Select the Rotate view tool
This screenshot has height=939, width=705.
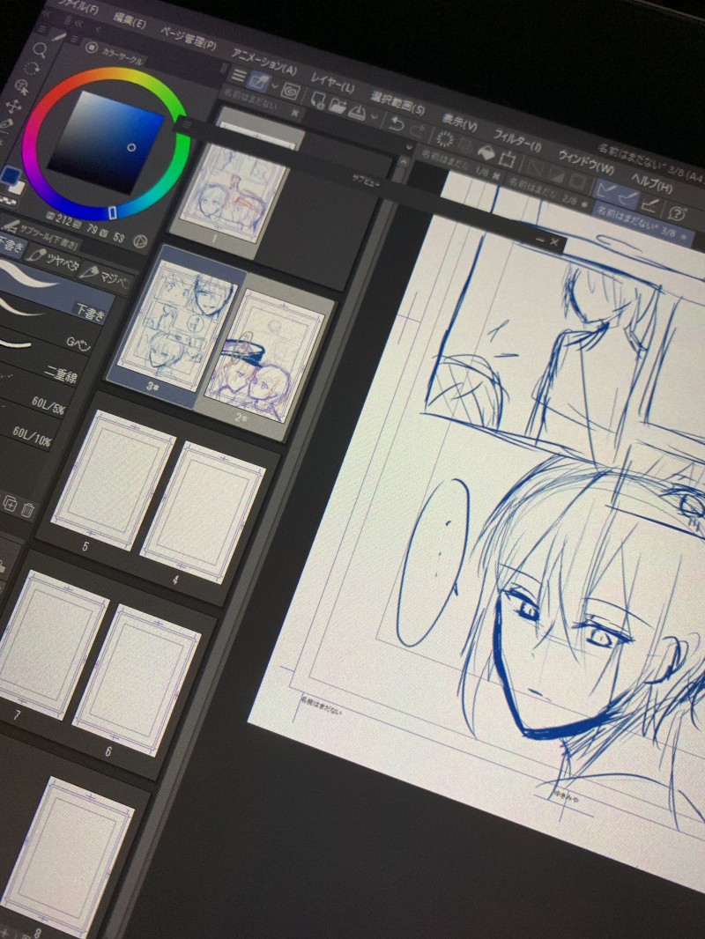pos(31,69)
